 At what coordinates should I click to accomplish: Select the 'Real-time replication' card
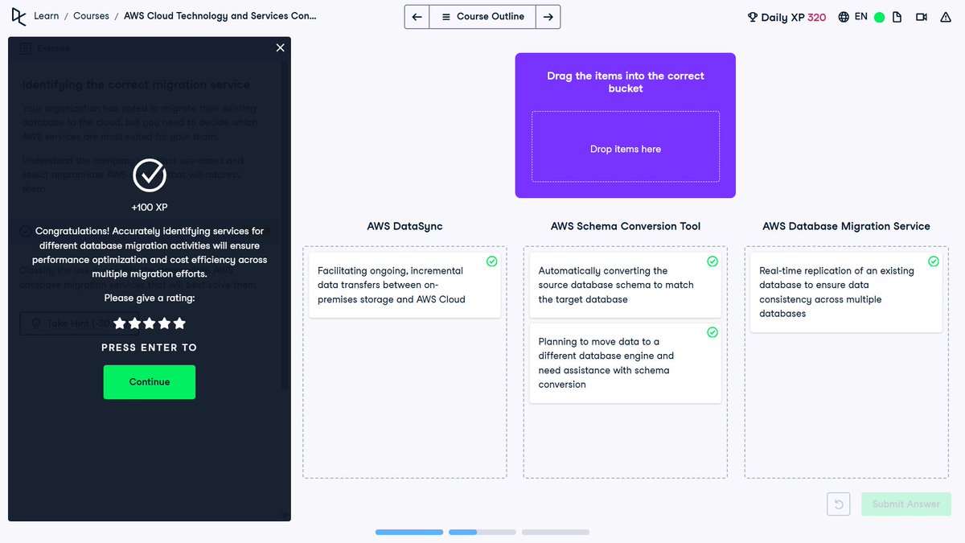coord(846,292)
